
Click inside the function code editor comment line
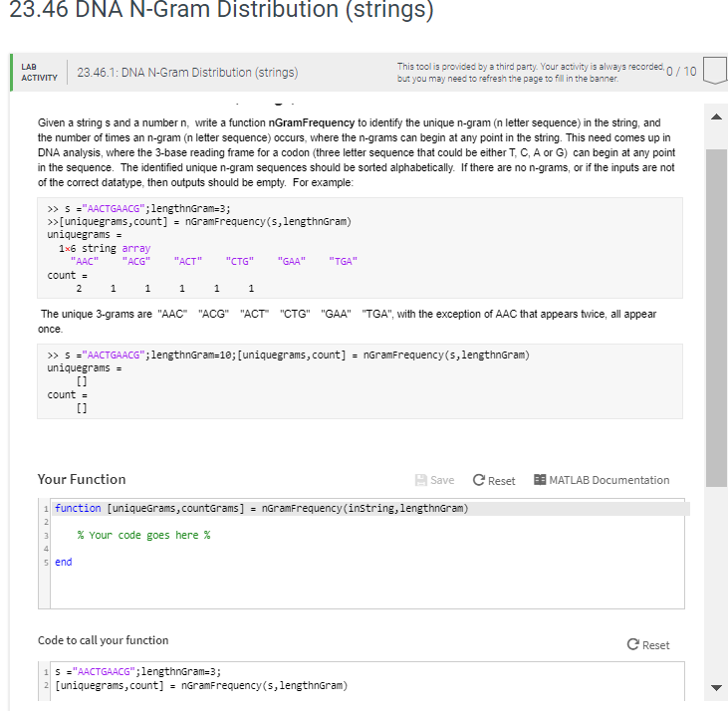click(x=144, y=535)
